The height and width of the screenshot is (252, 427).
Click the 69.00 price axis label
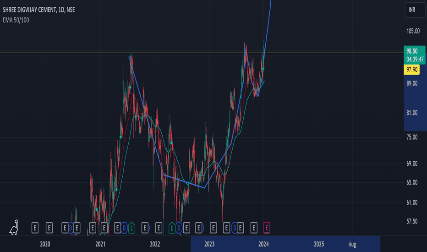pos(412,164)
